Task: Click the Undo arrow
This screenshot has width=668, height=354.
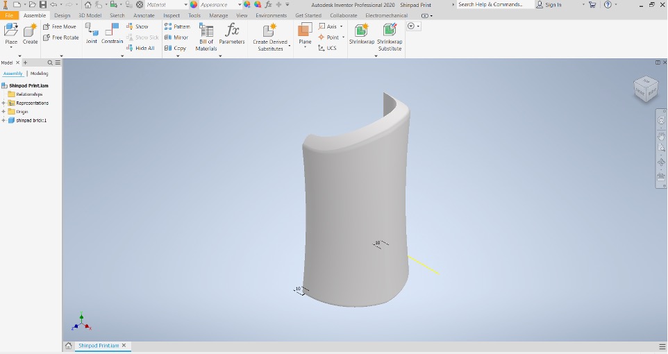Action: (x=53, y=5)
